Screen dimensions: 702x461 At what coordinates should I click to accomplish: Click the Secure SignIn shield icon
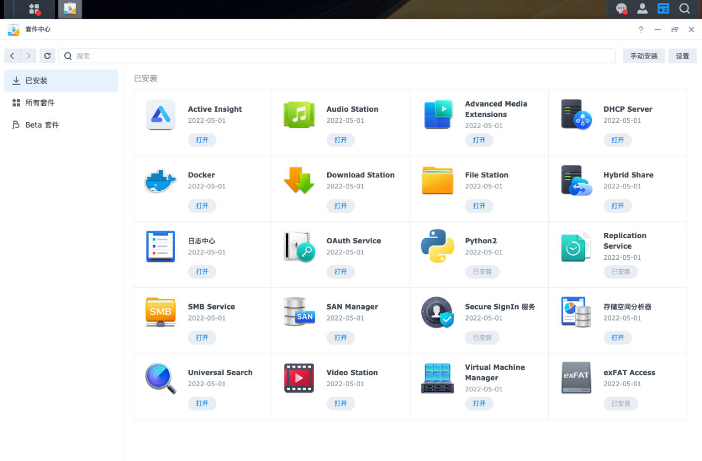click(x=438, y=312)
